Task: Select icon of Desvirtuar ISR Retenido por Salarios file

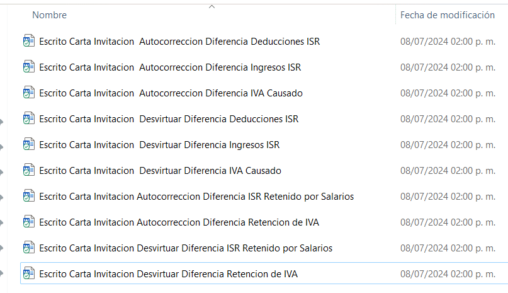Action: pyautogui.click(x=29, y=248)
